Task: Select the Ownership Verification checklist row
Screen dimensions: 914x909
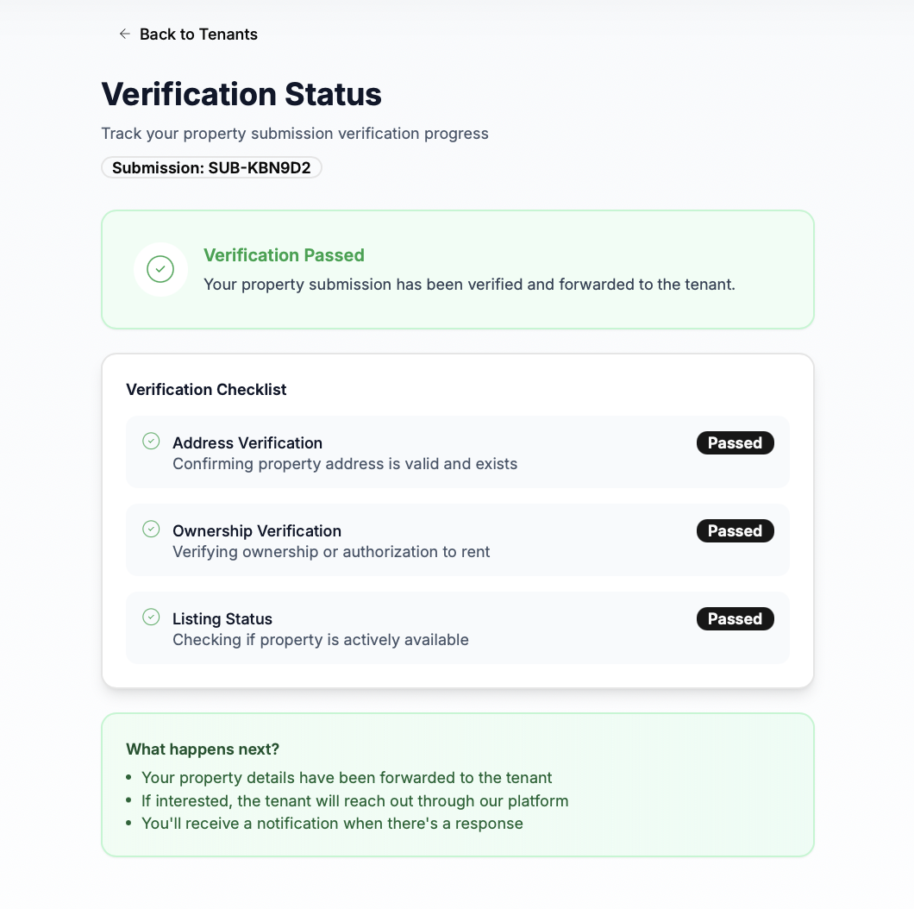Action: 457,541
